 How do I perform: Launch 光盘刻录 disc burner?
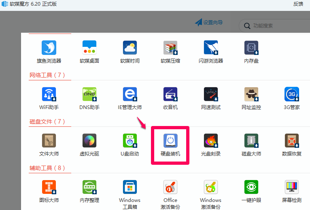click(x=211, y=141)
